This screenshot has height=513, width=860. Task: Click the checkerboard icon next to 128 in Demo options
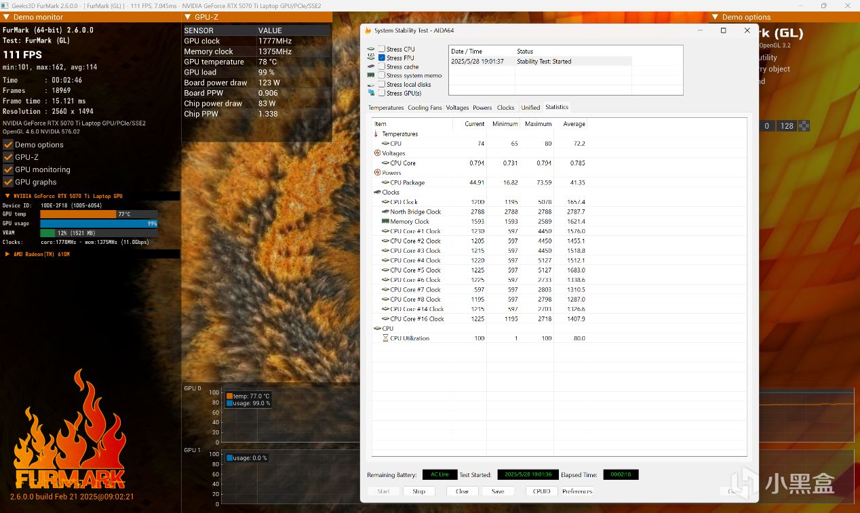coord(804,125)
